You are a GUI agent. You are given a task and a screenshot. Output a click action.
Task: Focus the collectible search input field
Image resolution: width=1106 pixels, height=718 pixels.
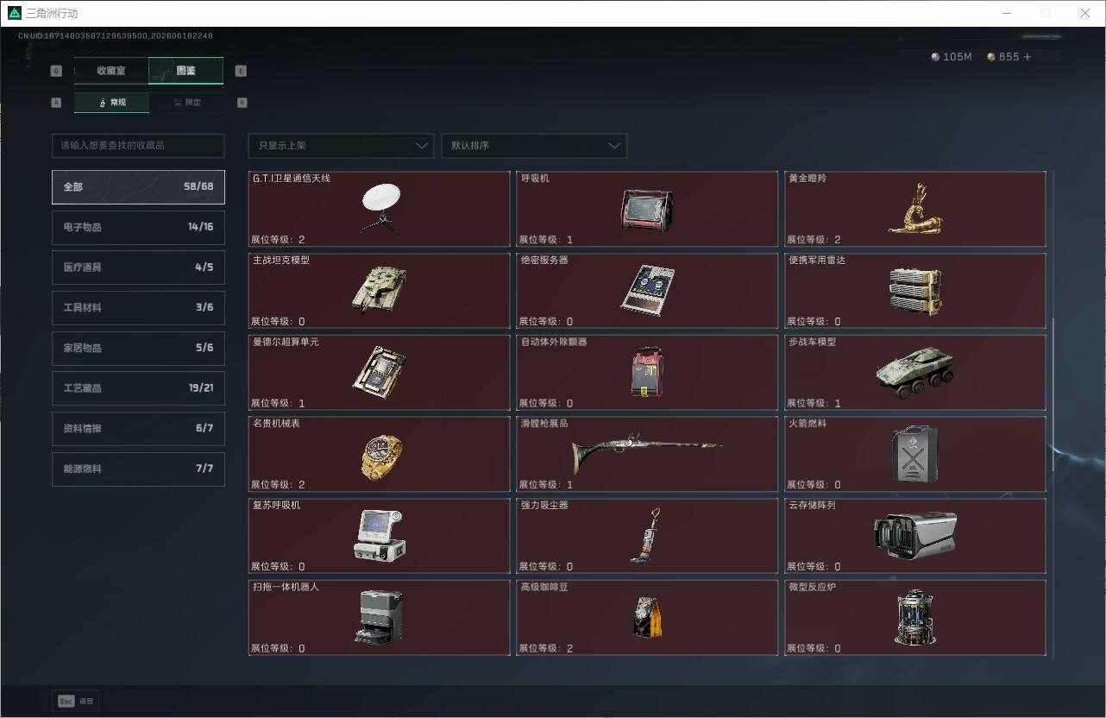tap(138, 145)
